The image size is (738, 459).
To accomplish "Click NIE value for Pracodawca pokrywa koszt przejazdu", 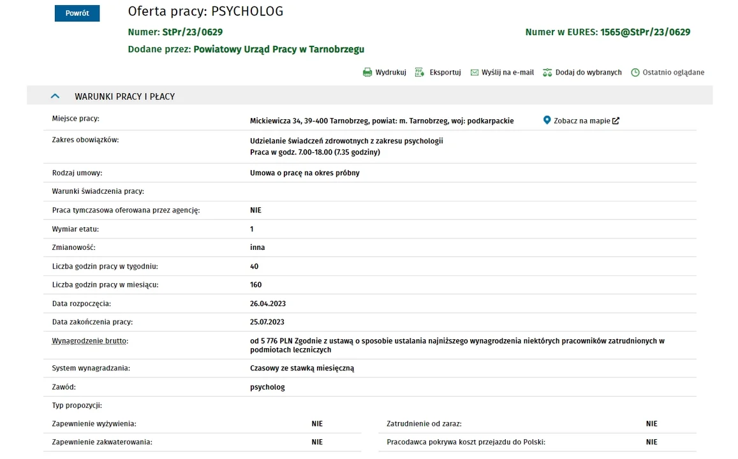I will click(651, 442).
